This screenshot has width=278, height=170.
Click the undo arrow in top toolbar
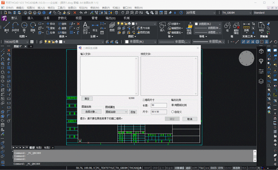coord(81,13)
